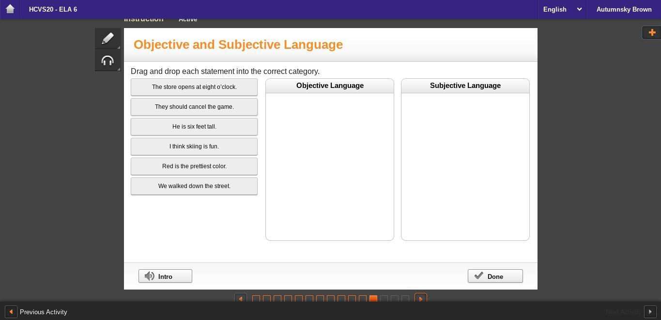Click the left arrow in page navigator
This screenshot has height=320, width=661.
coord(241,299)
